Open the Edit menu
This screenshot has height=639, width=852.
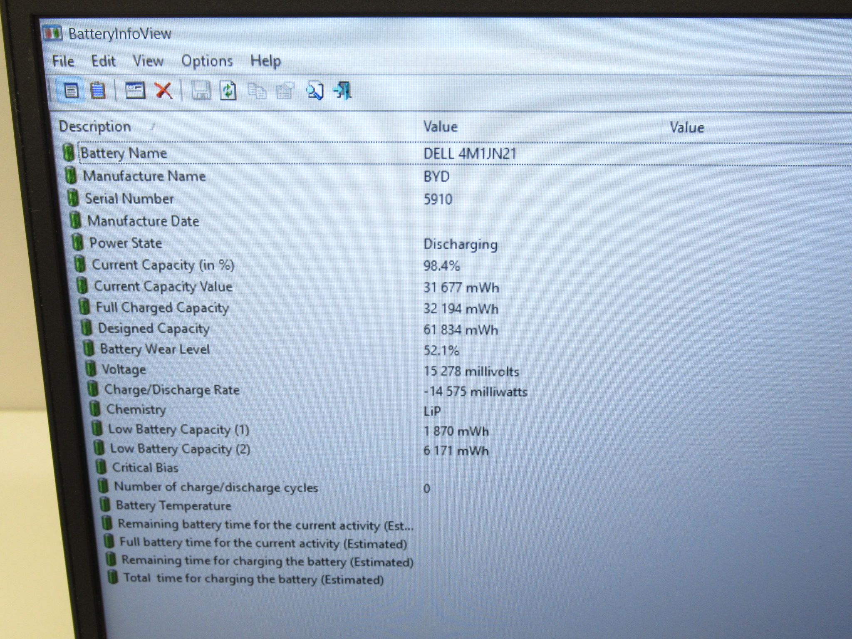click(104, 61)
